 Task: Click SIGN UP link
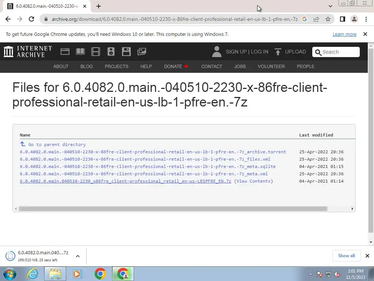click(x=236, y=52)
